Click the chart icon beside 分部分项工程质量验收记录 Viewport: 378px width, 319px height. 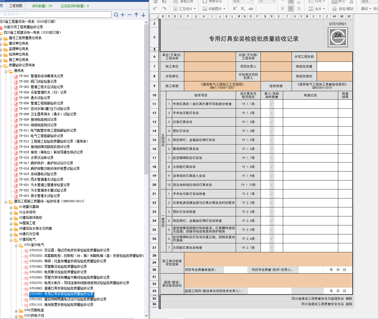(1, 27)
